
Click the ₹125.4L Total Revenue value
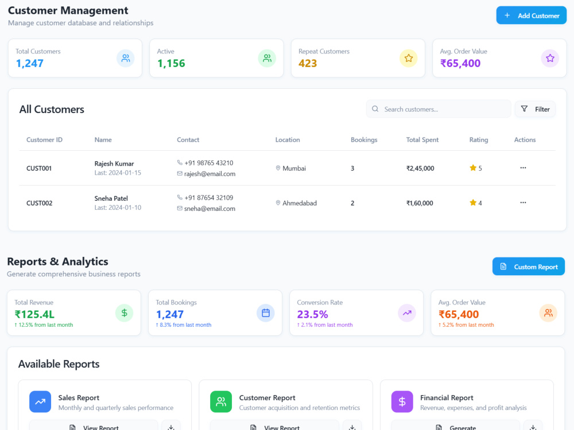pyautogui.click(x=34, y=314)
